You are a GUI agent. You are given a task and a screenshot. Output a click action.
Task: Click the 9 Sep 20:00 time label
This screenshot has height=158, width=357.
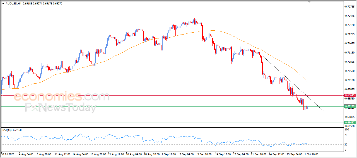(x=204, y=154)
